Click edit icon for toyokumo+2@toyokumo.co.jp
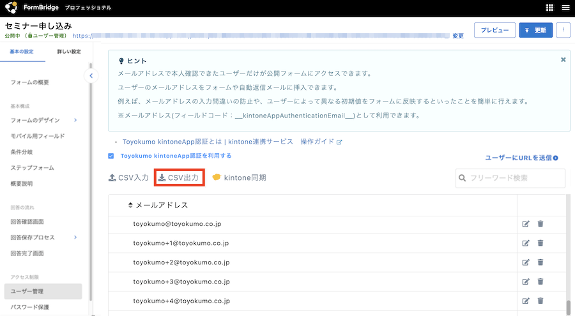 (x=526, y=262)
